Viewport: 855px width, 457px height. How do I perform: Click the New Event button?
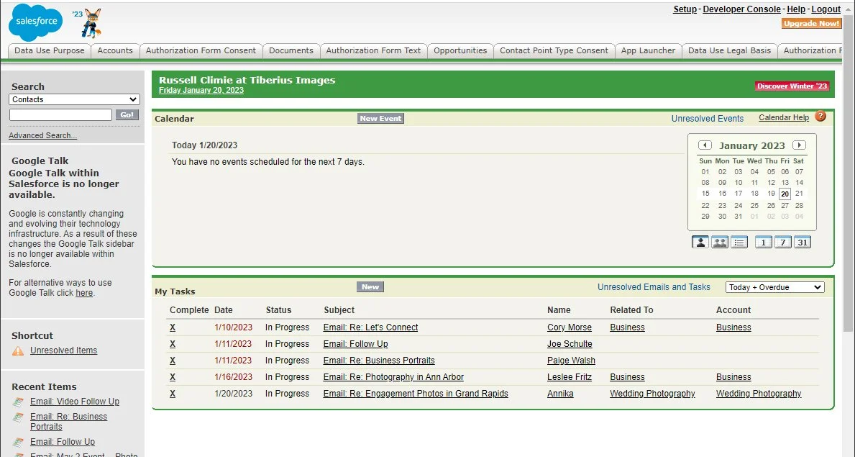tap(380, 118)
